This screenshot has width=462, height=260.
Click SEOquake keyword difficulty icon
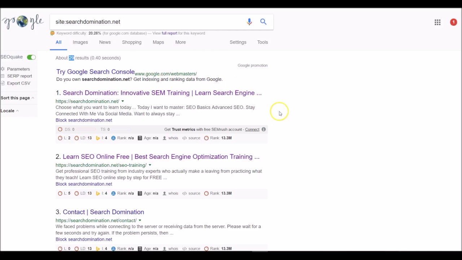click(52, 33)
